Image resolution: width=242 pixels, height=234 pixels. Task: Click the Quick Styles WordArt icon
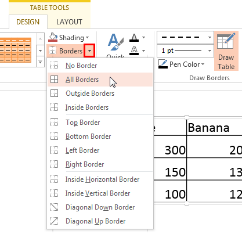[x=115, y=42]
